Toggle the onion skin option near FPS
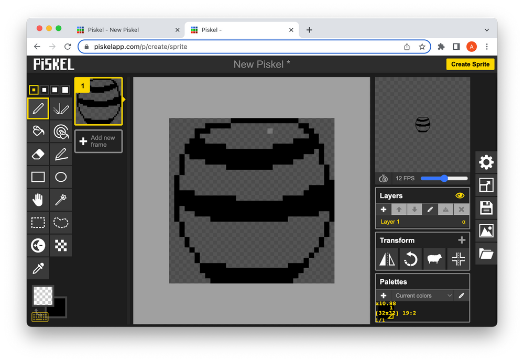 click(383, 178)
